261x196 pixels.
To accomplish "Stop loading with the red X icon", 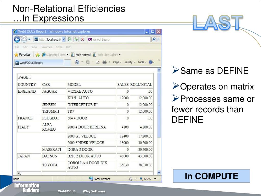I will [x=82, y=40].
